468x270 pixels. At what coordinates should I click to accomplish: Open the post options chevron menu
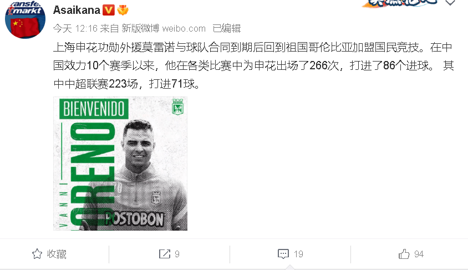tap(450, 3)
